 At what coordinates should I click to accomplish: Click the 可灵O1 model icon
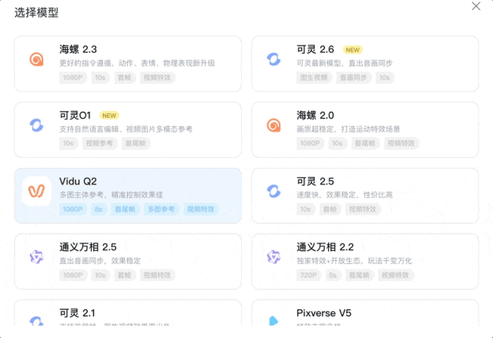click(36, 125)
